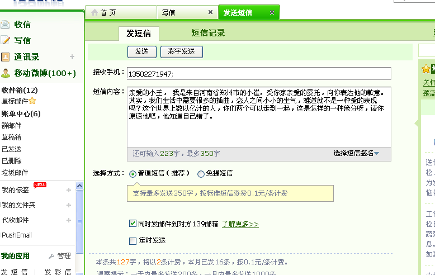Screen dimensions: 435x275
Task: Open 移动微博(100+) from sidebar
Action: (45, 73)
